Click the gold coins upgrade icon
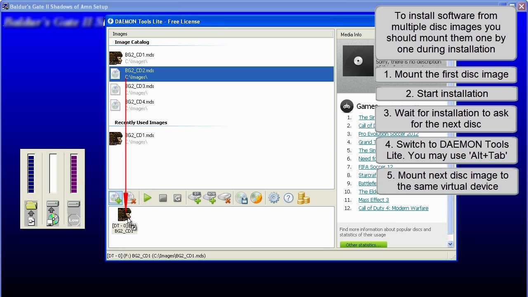This screenshot has height=297, width=528. [303, 198]
